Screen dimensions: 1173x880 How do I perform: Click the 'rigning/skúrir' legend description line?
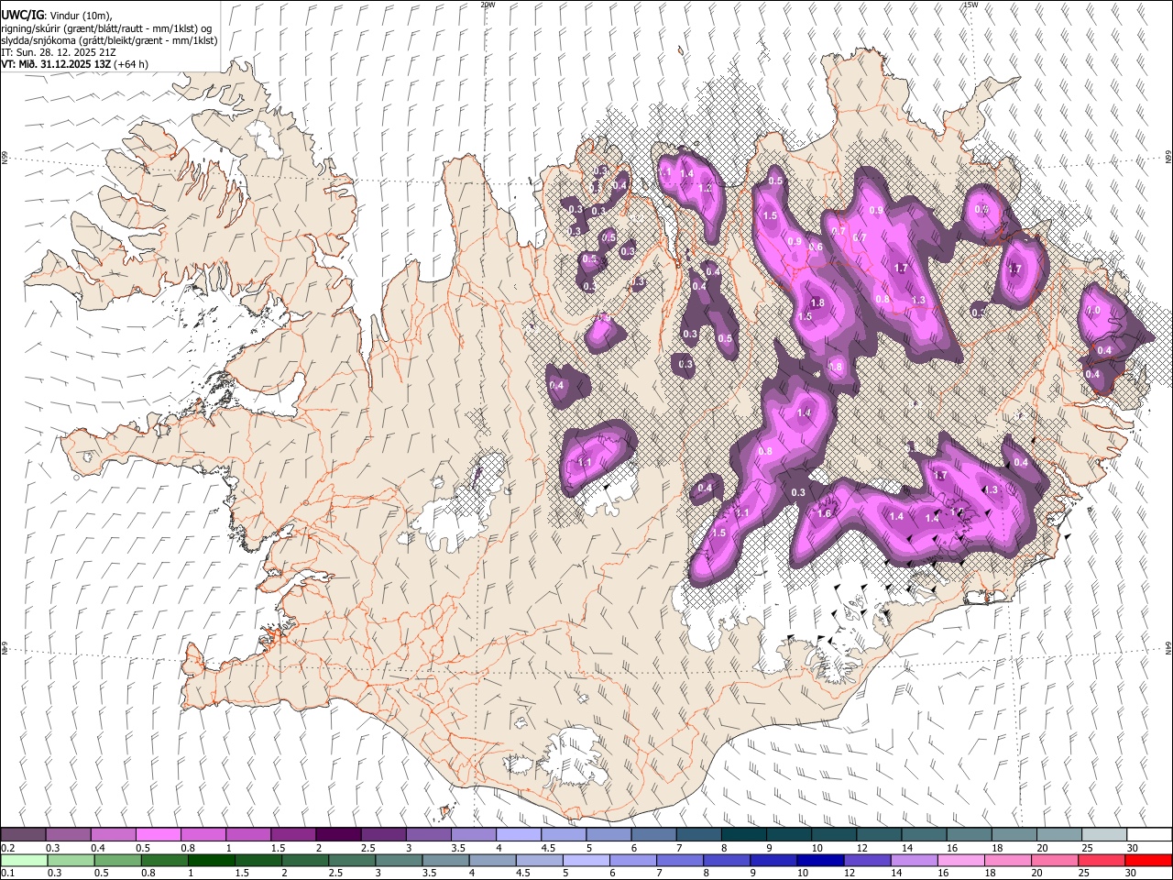click(106, 27)
